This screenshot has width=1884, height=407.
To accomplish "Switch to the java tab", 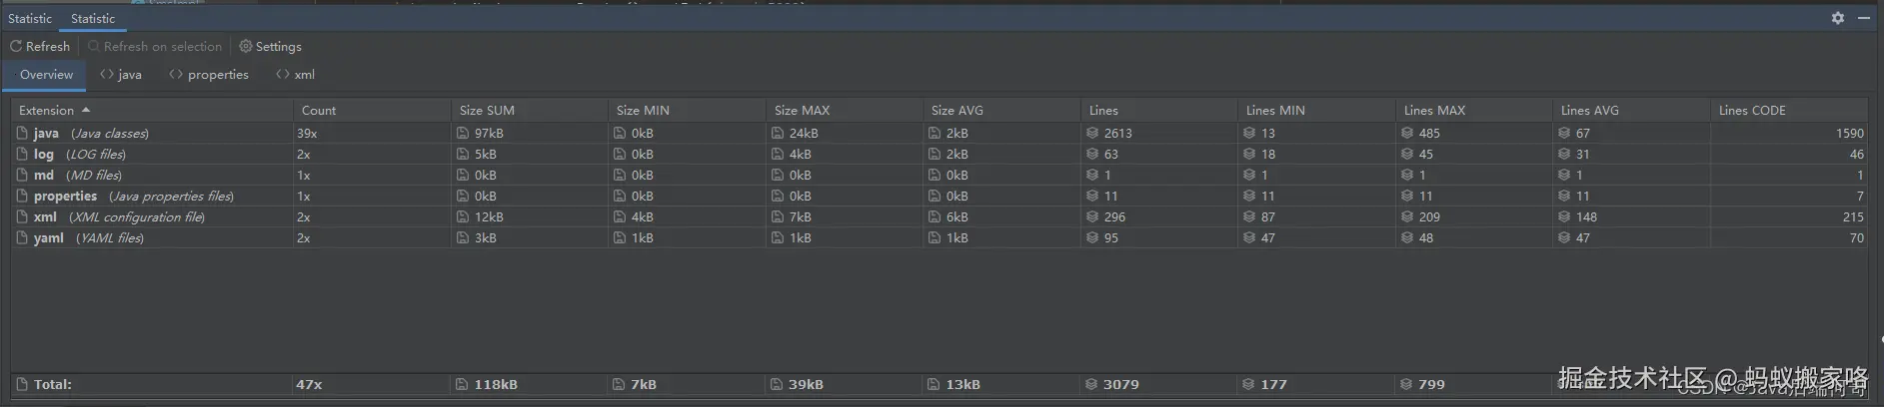I will [x=121, y=75].
